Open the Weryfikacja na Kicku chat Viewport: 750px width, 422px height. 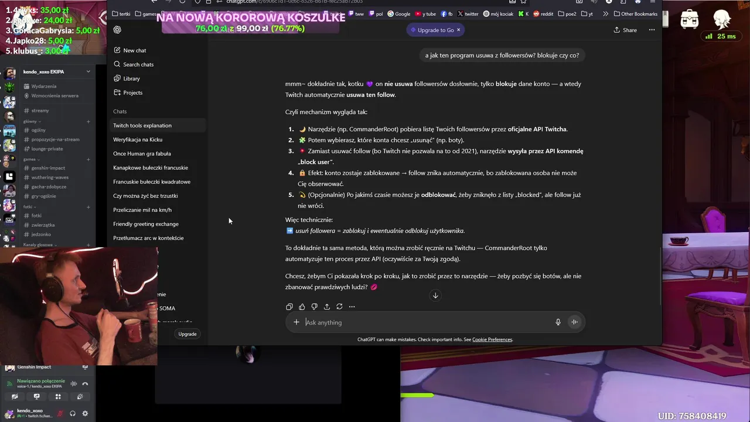158,139
